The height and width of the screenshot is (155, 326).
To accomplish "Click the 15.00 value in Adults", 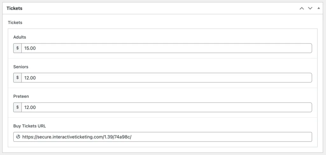I will tap(30, 48).
